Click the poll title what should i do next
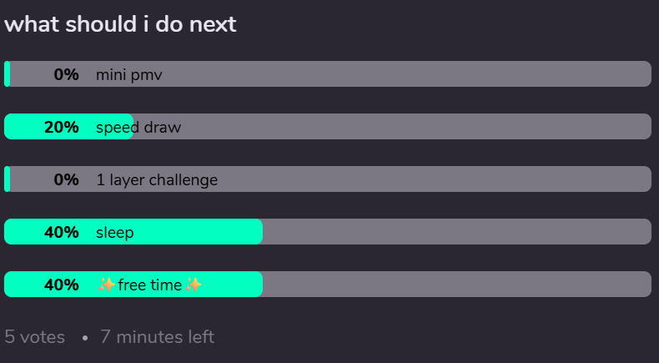Image resolution: width=659 pixels, height=363 pixels. click(x=120, y=24)
